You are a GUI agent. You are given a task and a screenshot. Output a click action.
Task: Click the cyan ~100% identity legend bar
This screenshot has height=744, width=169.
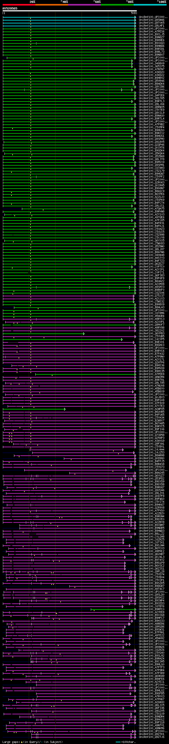click(x=150, y=5)
